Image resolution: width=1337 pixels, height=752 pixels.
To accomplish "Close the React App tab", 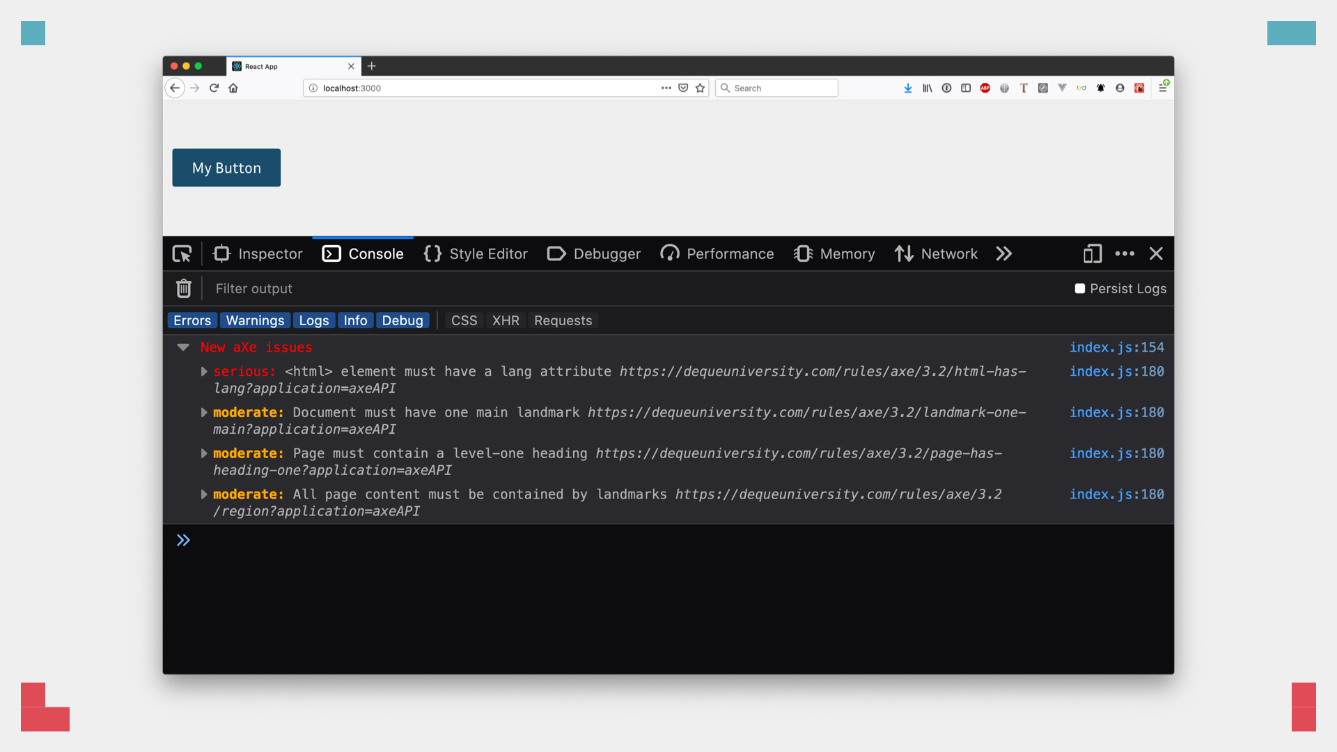I will click(351, 66).
